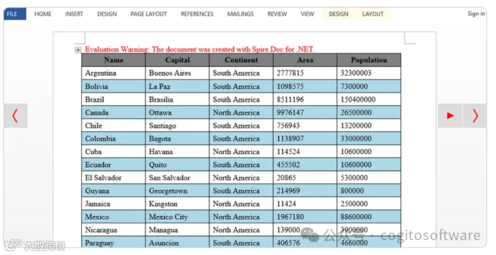Select the Mexico City cell
The width and height of the screenshot is (496, 255).
[177, 217]
